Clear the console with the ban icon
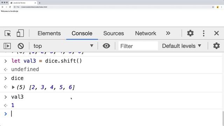Screen dimensions: 224x126 click(x=21, y=46)
